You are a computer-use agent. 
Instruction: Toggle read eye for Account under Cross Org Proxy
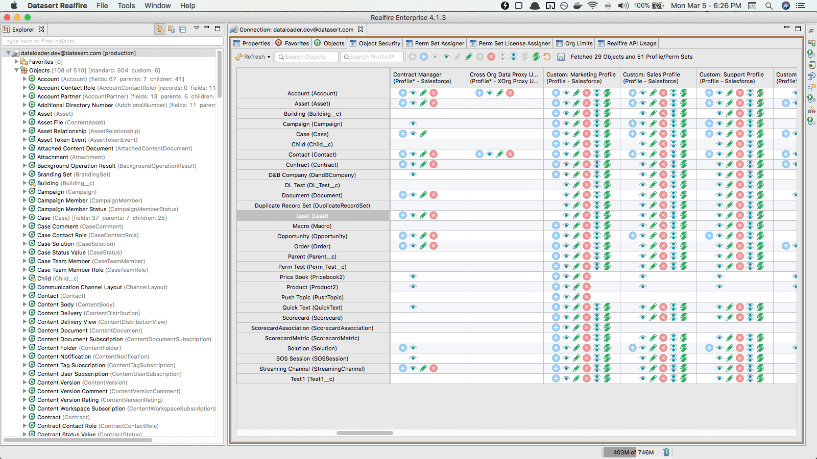[490, 93]
